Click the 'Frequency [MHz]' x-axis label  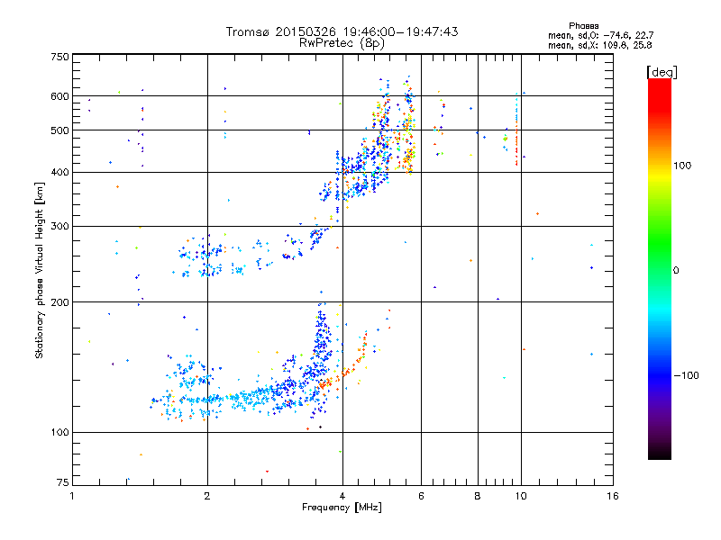coord(342,508)
